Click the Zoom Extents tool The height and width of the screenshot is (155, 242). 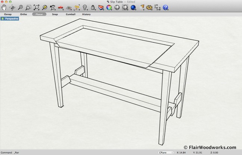coord(37,7)
